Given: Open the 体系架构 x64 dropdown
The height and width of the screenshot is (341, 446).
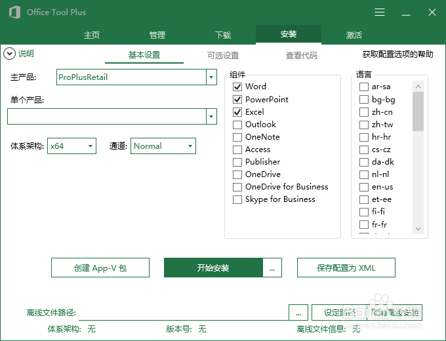Looking at the screenshot, I should click(x=71, y=146).
